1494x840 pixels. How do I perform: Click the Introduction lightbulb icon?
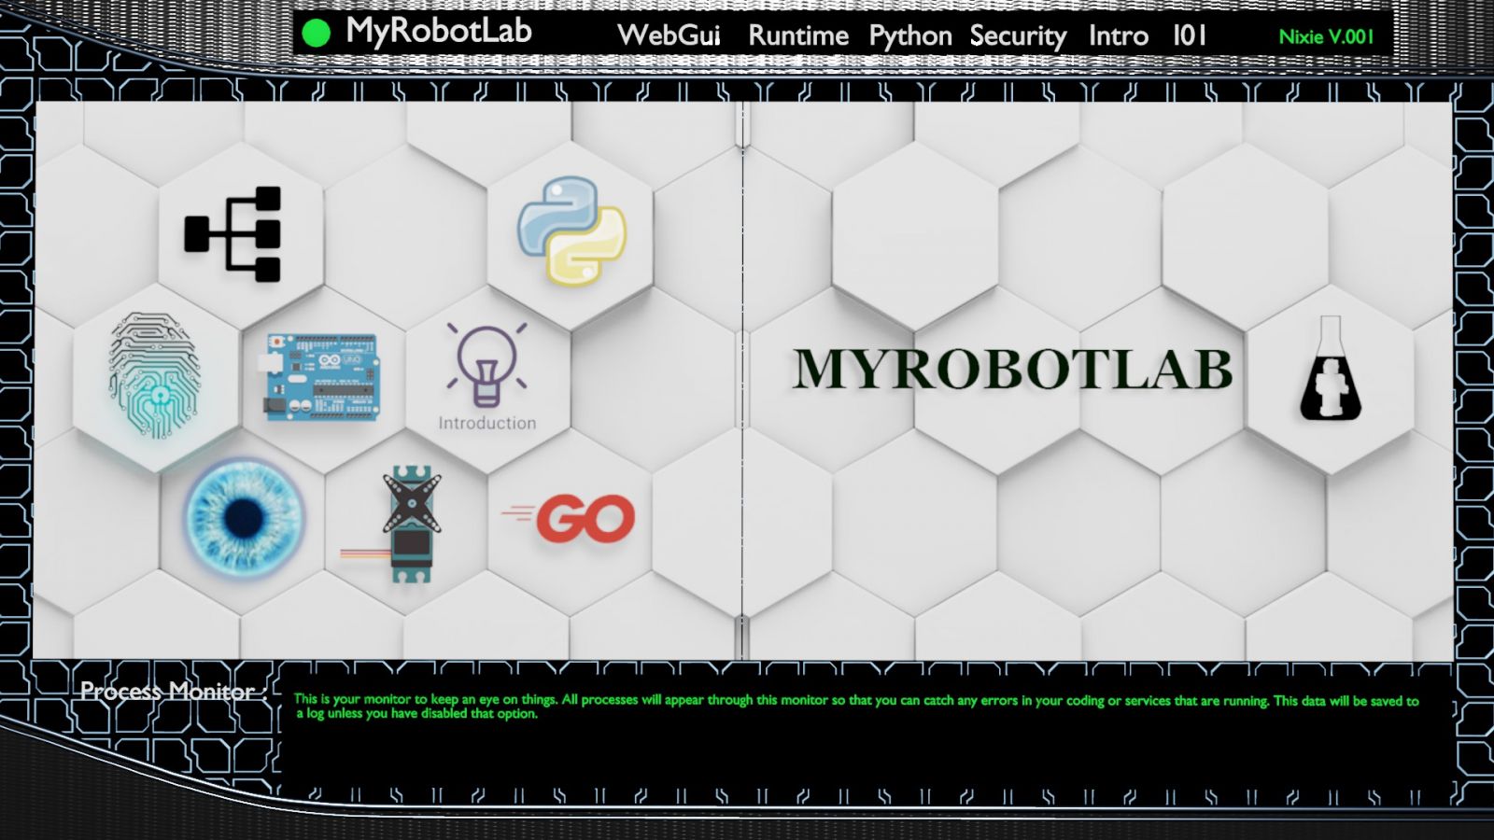point(486,376)
